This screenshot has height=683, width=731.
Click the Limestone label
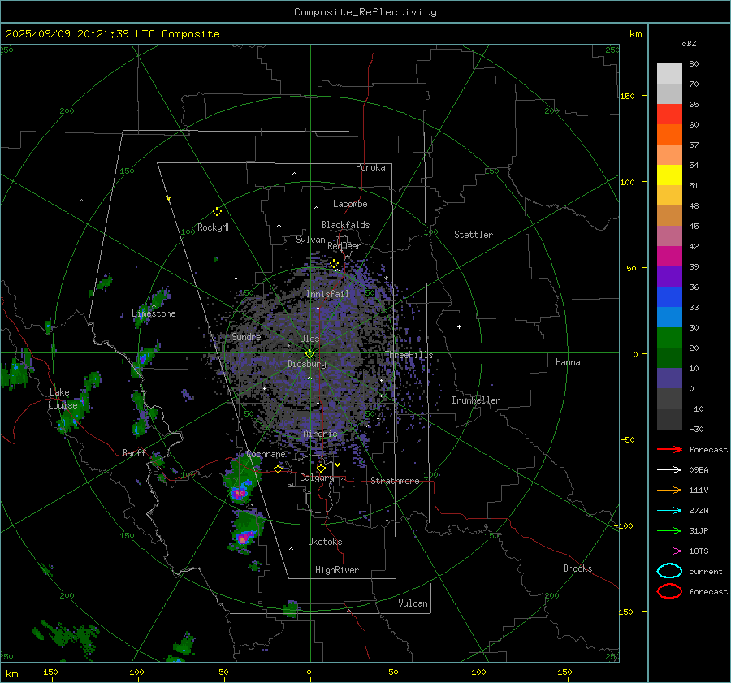(x=154, y=313)
